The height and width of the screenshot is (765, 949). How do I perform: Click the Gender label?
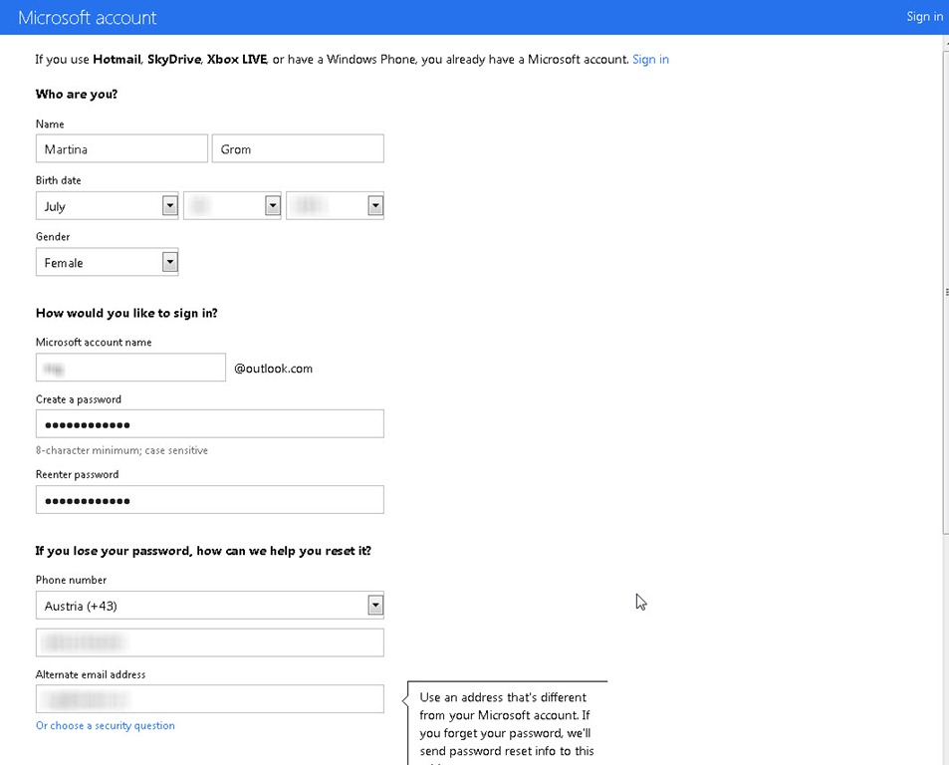(x=53, y=237)
